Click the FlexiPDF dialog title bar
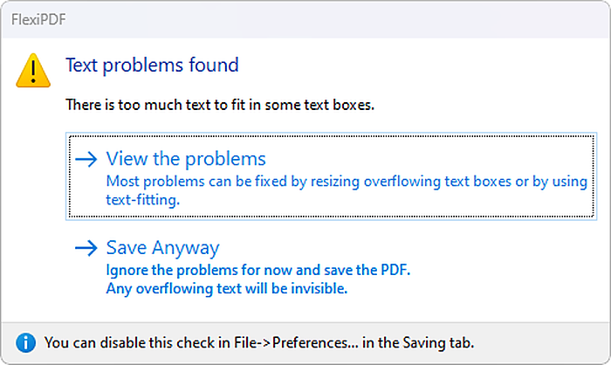Image resolution: width=611 pixels, height=365 pixels. (x=305, y=19)
